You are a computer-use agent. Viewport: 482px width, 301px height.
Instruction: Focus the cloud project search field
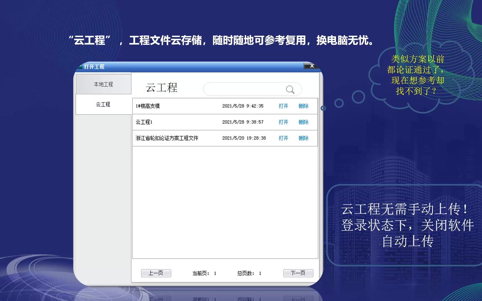tap(252, 89)
